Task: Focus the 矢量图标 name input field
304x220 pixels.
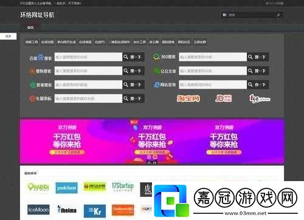Action: click(x=88, y=98)
